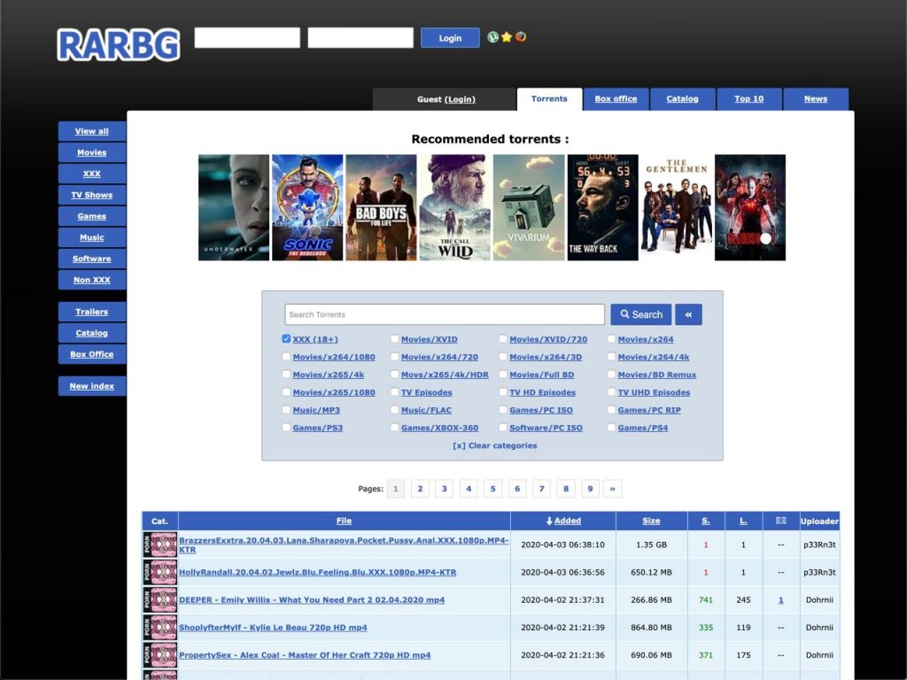Click the » next pages button
The height and width of the screenshot is (680, 907).
click(x=613, y=489)
